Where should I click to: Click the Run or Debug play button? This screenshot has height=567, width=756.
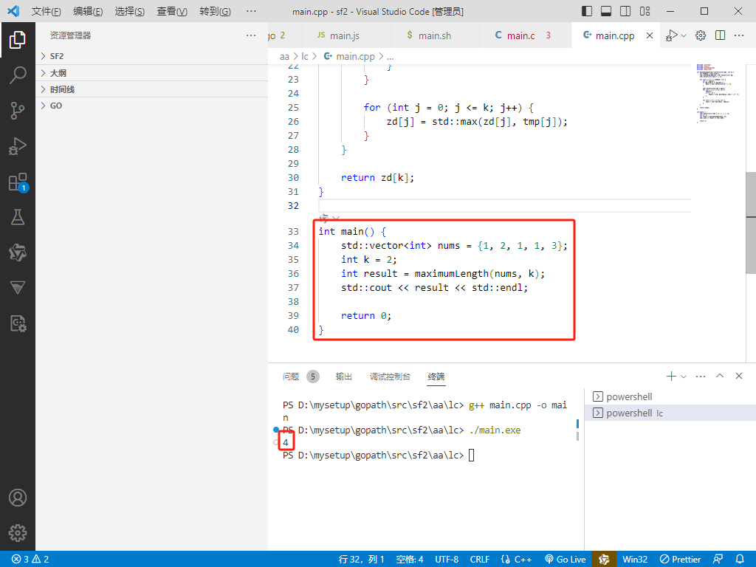coord(672,35)
